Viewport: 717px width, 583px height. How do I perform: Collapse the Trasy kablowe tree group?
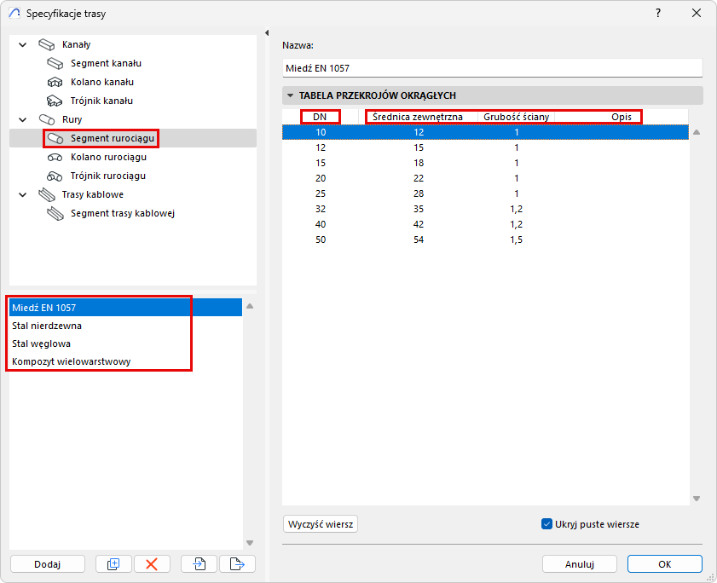point(22,195)
